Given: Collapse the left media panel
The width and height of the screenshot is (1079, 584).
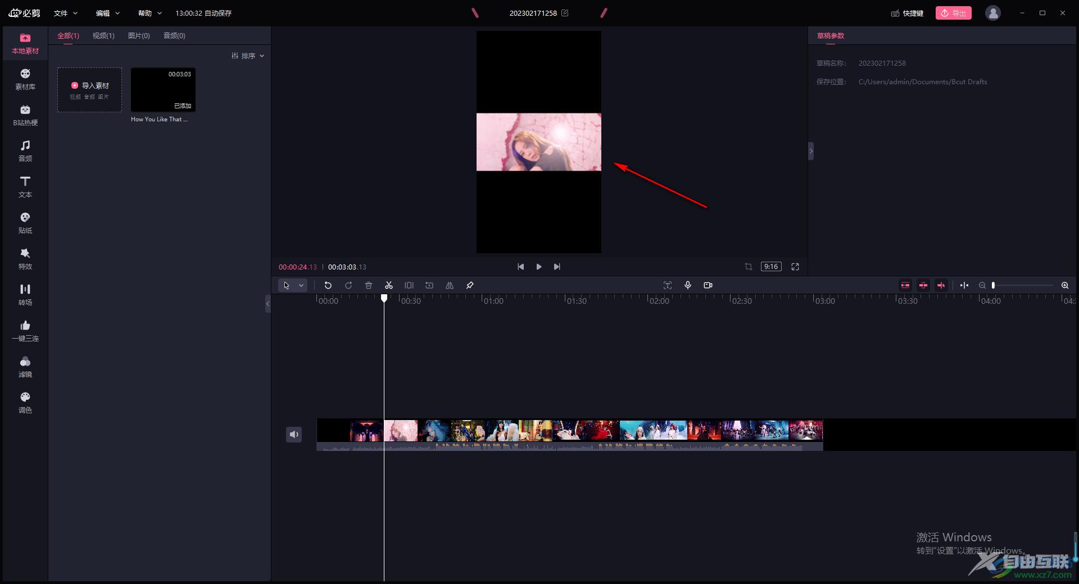Looking at the screenshot, I should point(268,303).
